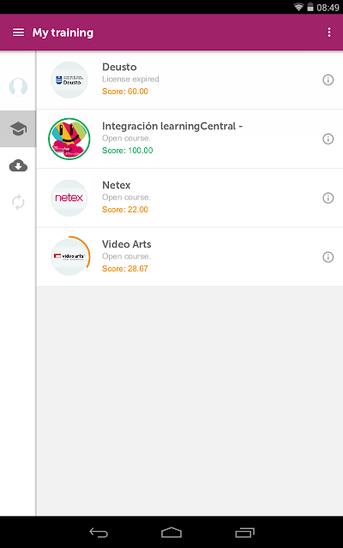Viewport: 343px width, 548px height.
Task: Tap the Deusto logo thumbnail
Action: point(69,80)
